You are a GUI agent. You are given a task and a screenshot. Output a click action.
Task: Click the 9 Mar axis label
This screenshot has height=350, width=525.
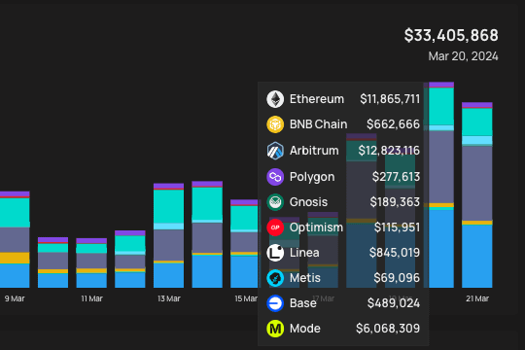(x=15, y=298)
